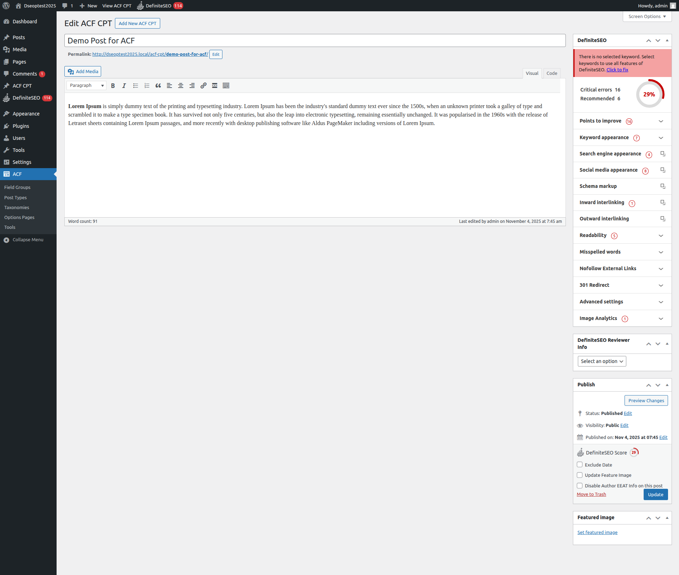
Task: Open the Select an option reviewer dropdown
Action: click(602, 361)
